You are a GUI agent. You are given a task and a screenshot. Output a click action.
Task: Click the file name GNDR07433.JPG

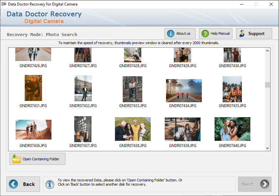[x=133, y=106]
